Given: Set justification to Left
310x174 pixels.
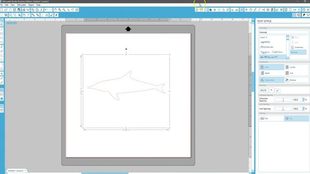Looking at the screenshot, I should pyautogui.click(x=272, y=67).
